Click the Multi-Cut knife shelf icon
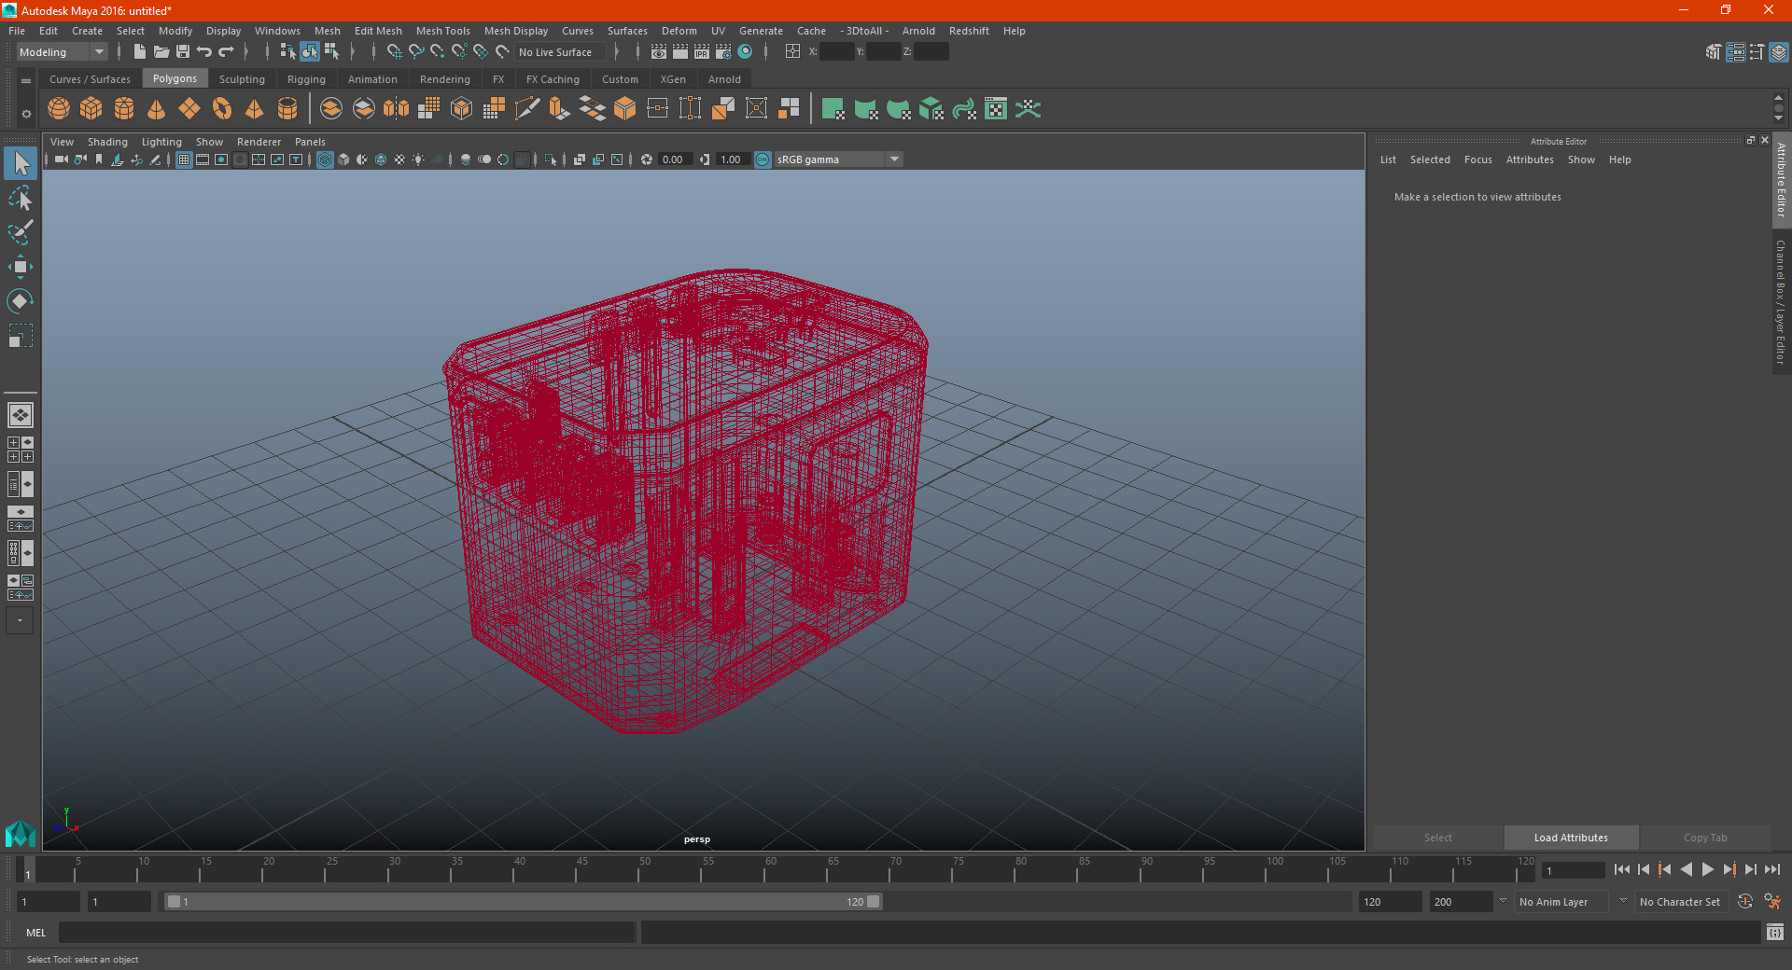This screenshot has width=1792, height=970. [x=527, y=109]
